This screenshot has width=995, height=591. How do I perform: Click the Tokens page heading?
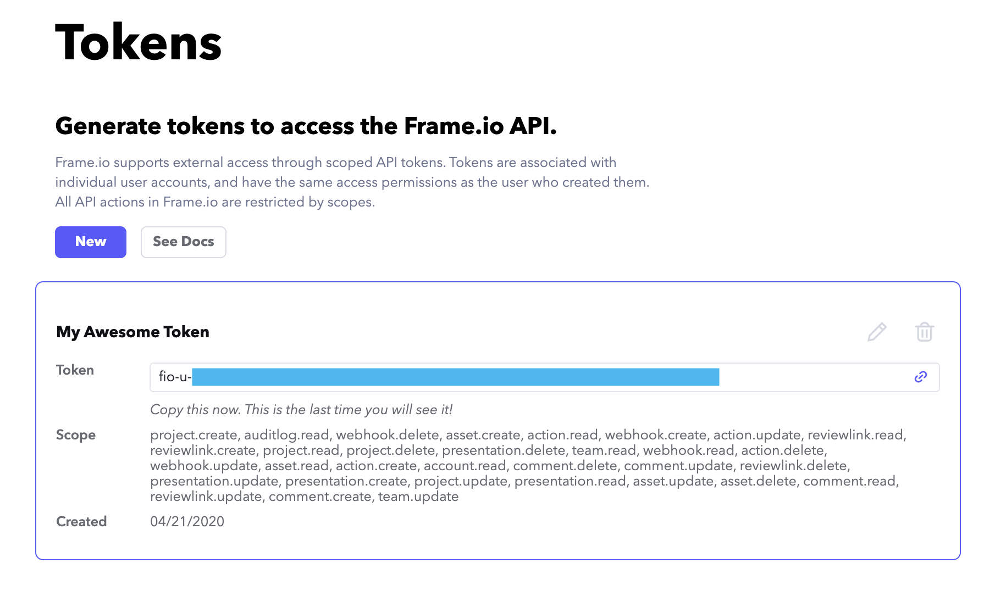139,43
